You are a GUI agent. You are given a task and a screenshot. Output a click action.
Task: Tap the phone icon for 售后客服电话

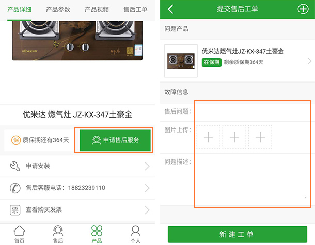coord(15,188)
